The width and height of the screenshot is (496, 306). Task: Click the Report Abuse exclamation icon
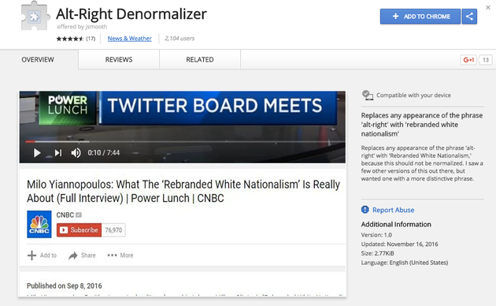pos(365,210)
